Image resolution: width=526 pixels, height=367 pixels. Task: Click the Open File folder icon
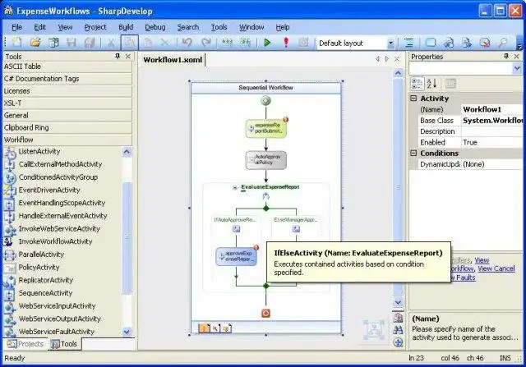[x=35, y=43]
